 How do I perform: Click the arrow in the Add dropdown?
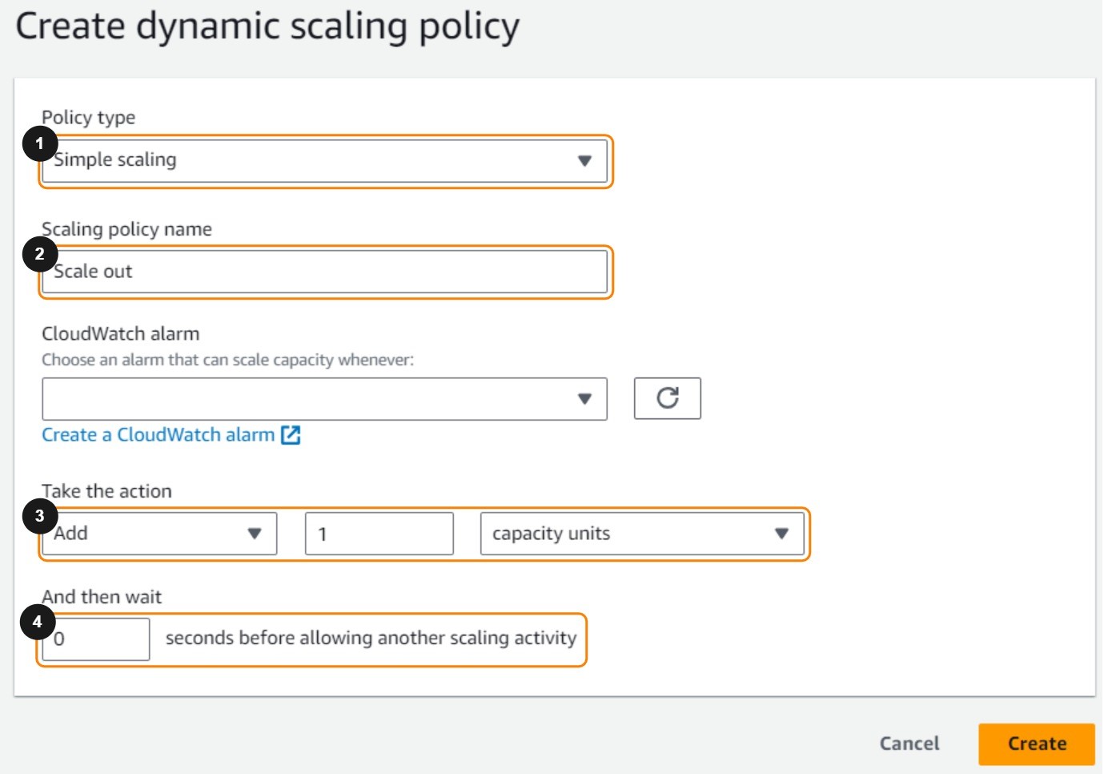tap(255, 534)
